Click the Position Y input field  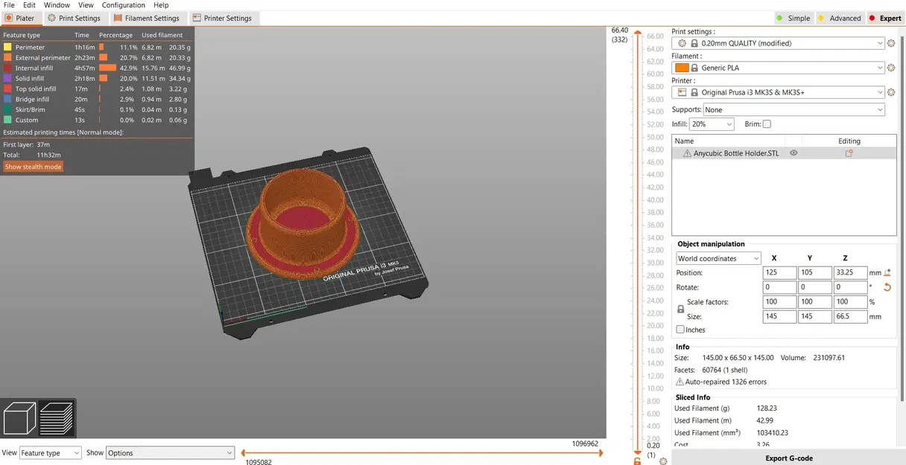click(815, 273)
